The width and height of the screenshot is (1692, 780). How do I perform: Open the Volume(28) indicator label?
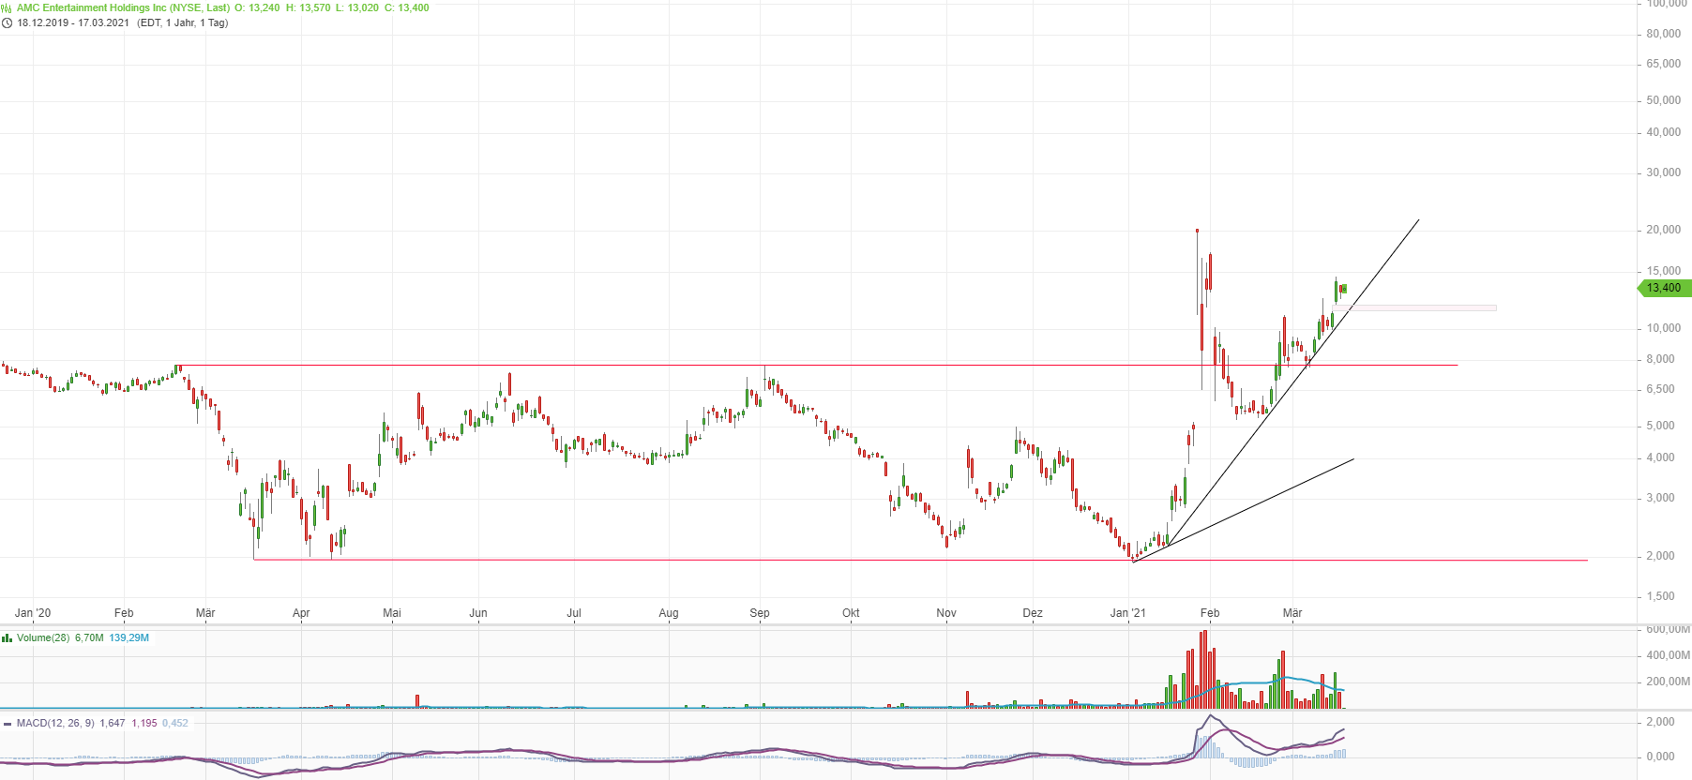point(43,637)
